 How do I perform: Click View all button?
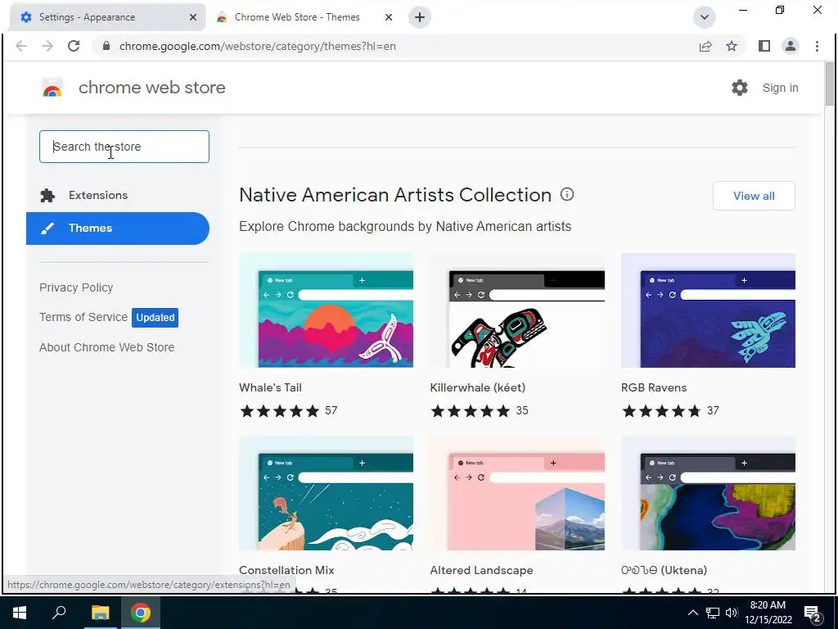[x=754, y=196]
